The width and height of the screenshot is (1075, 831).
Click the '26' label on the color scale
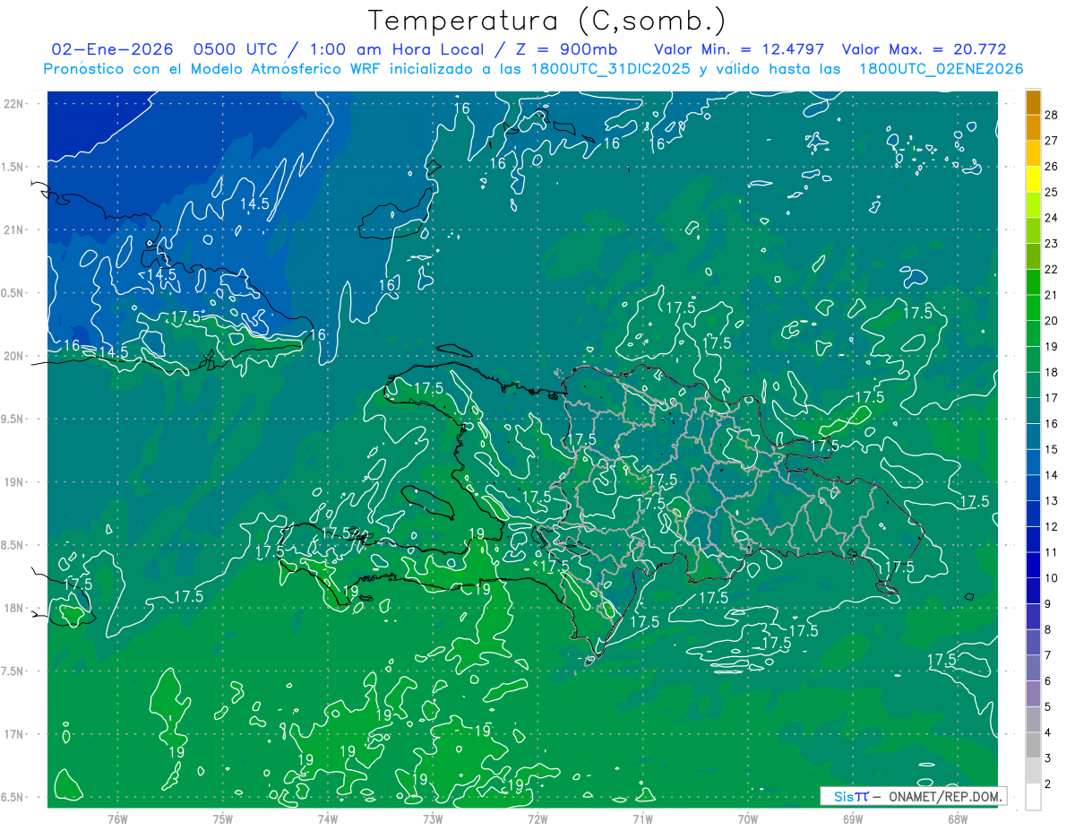pyautogui.click(x=1052, y=165)
